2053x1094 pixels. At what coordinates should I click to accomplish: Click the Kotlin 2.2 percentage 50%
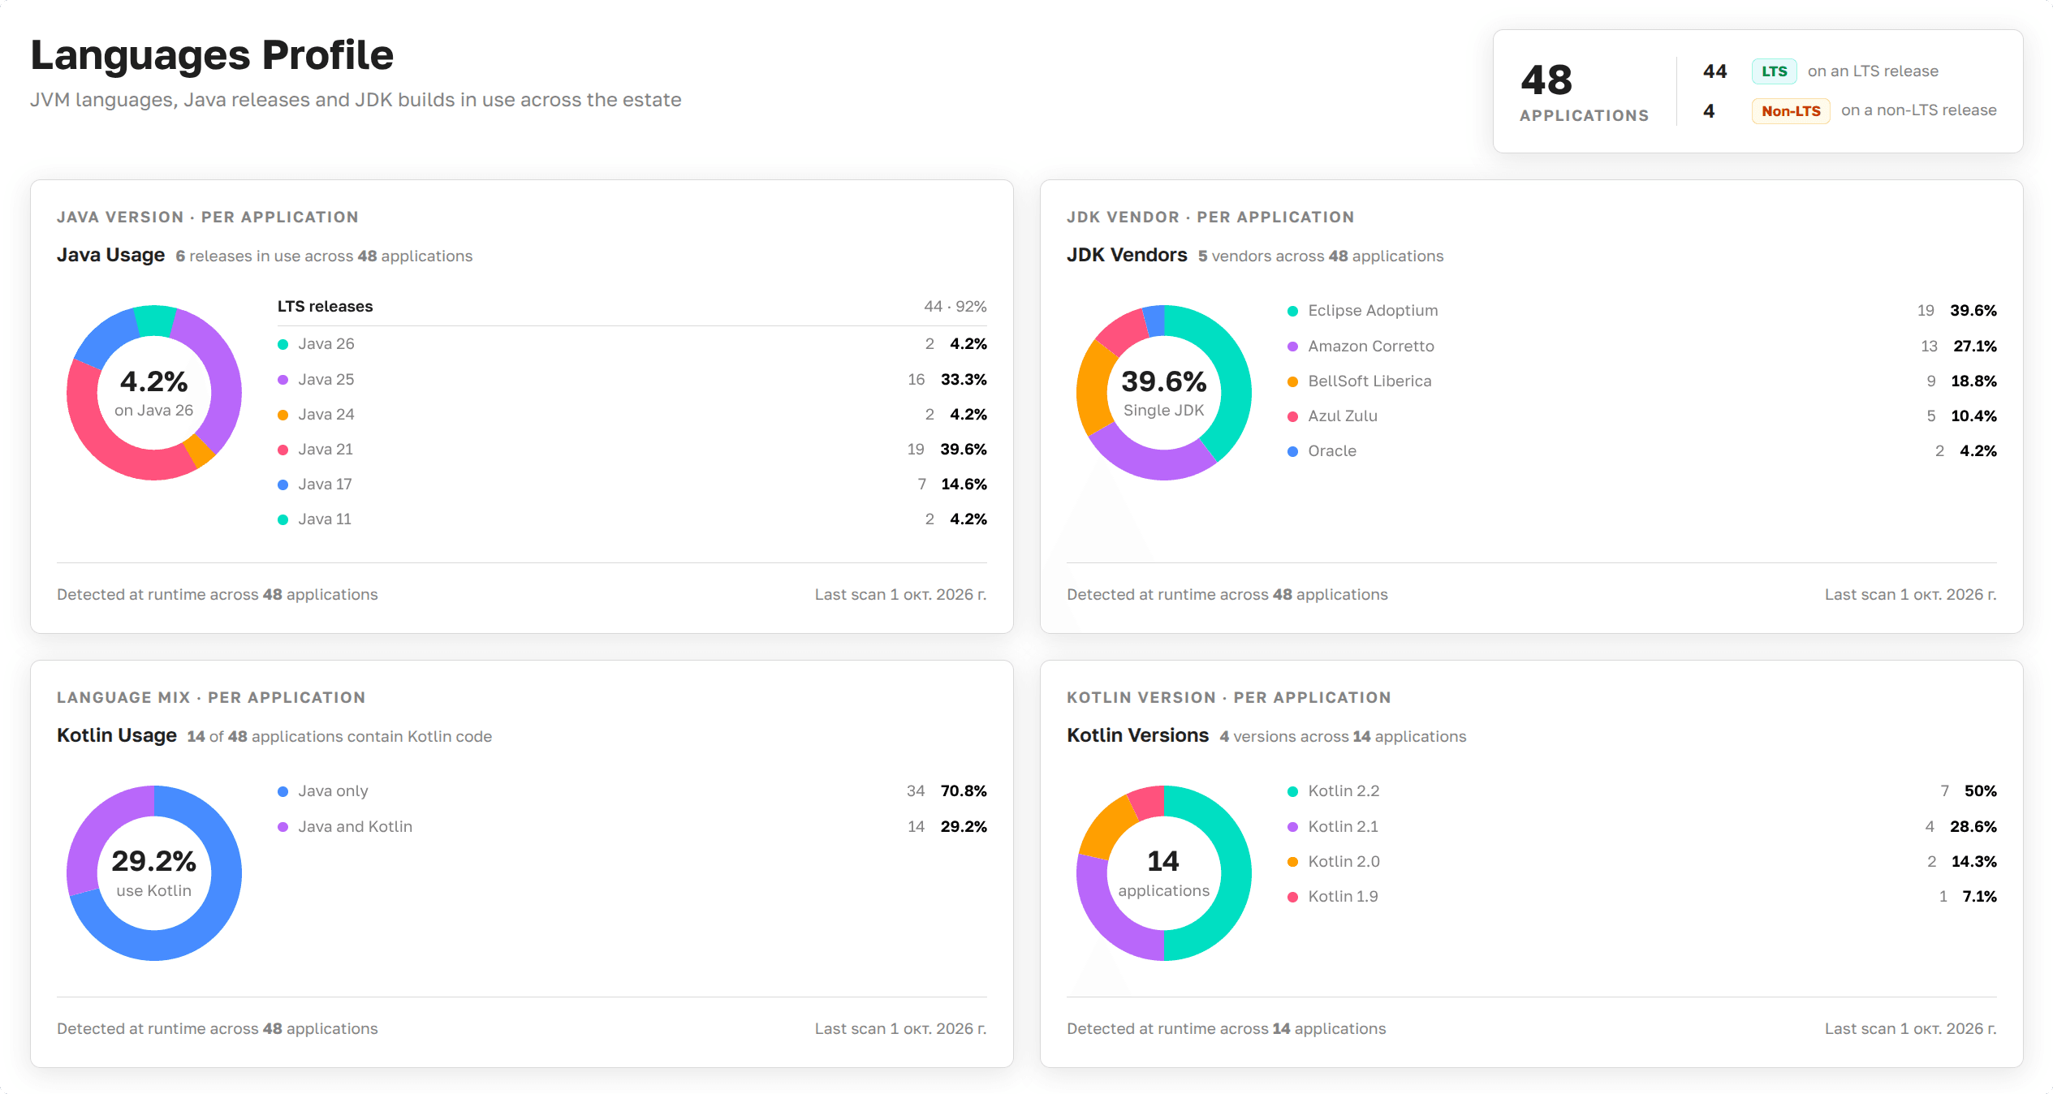pos(1980,790)
